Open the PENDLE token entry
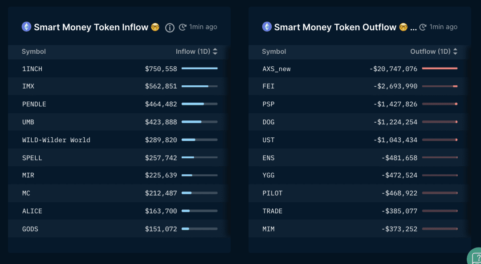Image resolution: width=481 pixels, height=264 pixels. pyautogui.click(x=34, y=104)
